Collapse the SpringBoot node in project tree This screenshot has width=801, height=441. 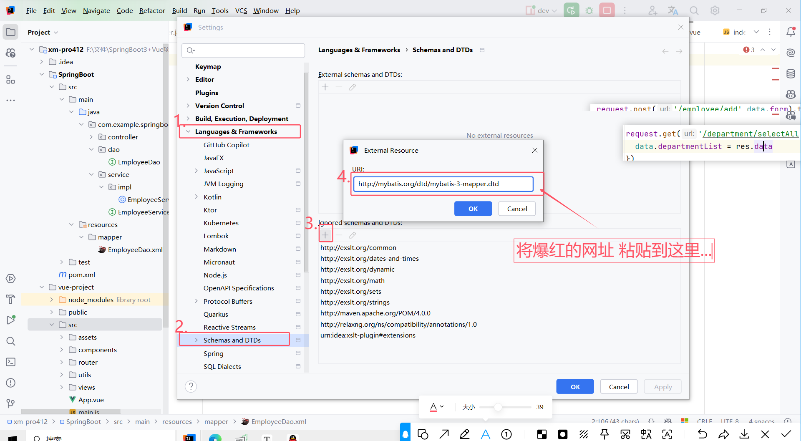(x=41, y=74)
